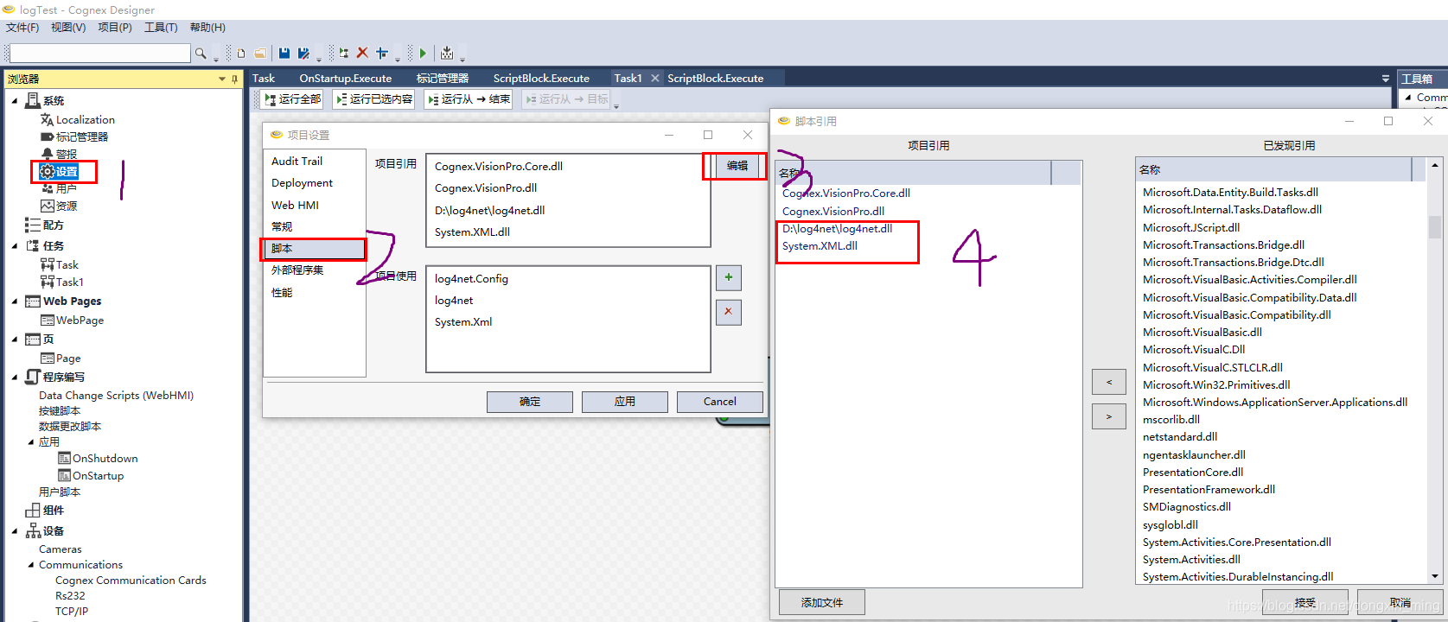Click red X to remove using
Screen dimensions: 1448x622
(729, 312)
